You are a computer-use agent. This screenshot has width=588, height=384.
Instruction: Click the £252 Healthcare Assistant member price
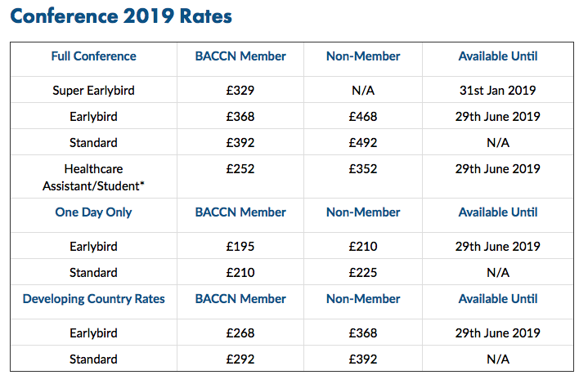pos(240,169)
